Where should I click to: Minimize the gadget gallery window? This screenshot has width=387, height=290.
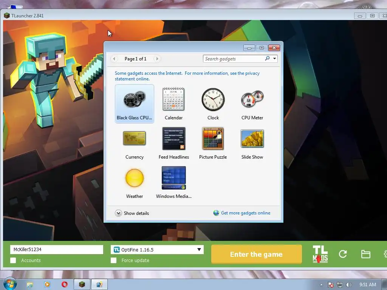(x=249, y=48)
